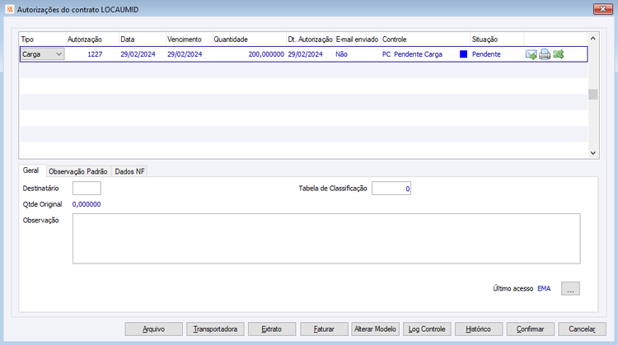
Task: Click the Pendente situação value
Action: click(486, 54)
